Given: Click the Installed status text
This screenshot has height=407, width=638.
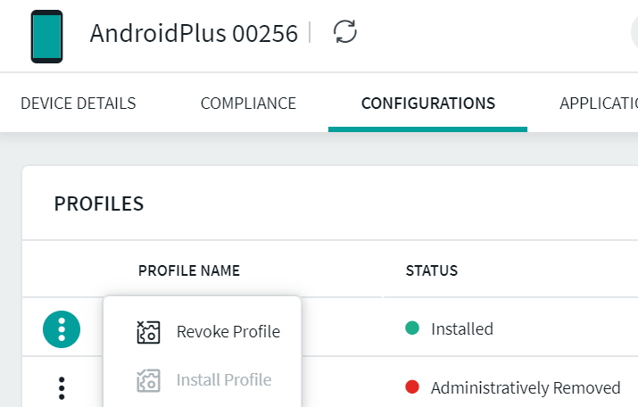Looking at the screenshot, I should [x=461, y=329].
